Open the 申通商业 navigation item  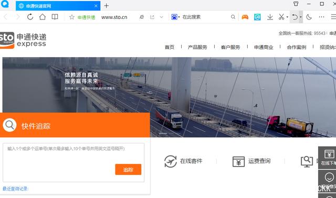click(x=264, y=47)
